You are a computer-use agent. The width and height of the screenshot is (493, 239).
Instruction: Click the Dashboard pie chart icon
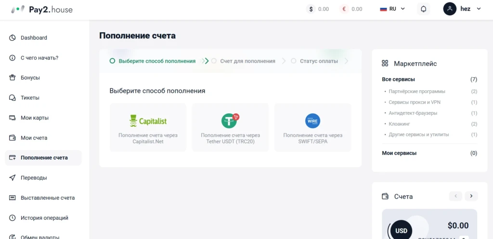click(x=12, y=38)
